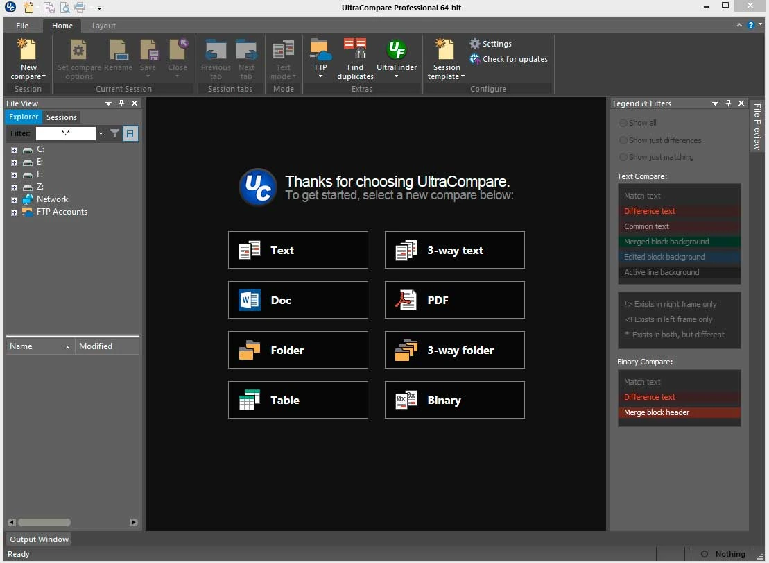This screenshot has height=563, width=769.
Task: Open the Filter dropdown arrow
Action: tap(101, 133)
